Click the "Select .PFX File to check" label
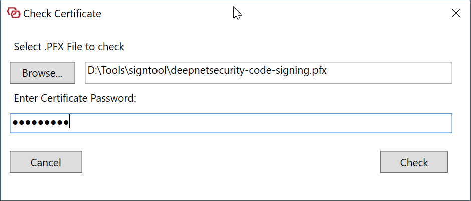Image resolution: width=471 pixels, height=201 pixels. (x=69, y=47)
